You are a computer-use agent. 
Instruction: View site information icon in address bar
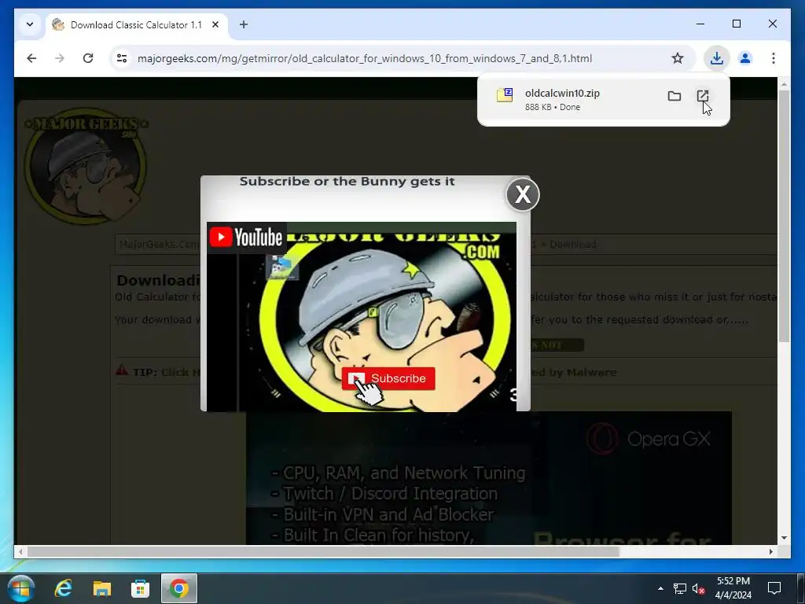122,58
